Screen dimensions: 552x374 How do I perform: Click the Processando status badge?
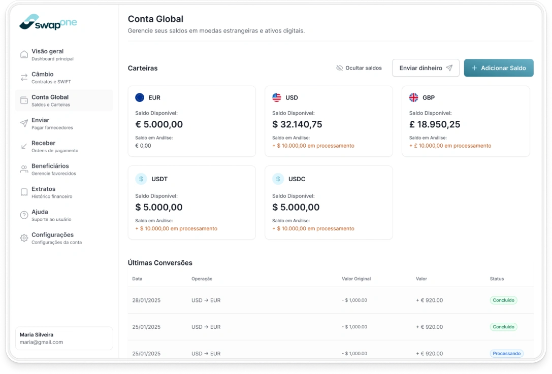click(506, 353)
